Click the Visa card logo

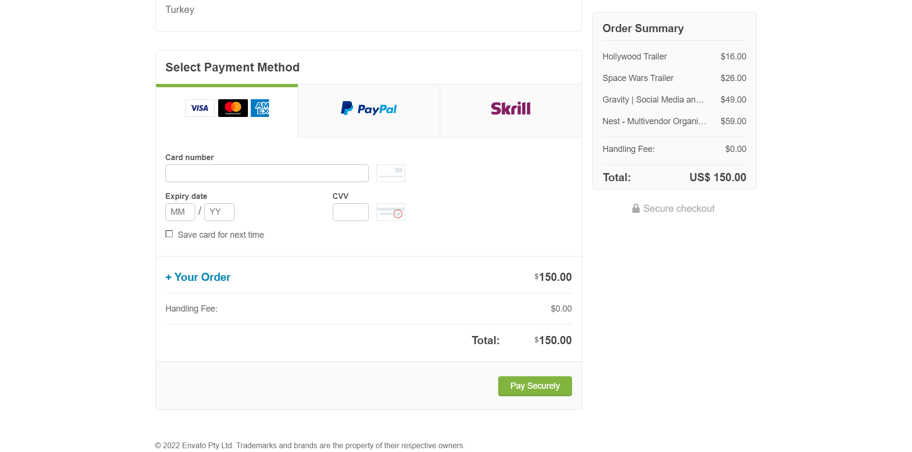200,108
